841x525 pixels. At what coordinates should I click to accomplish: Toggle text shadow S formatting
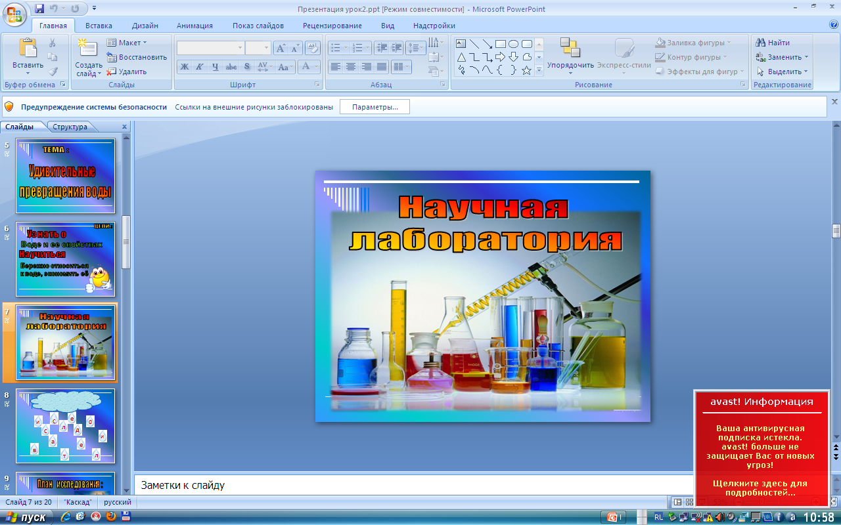coord(246,66)
